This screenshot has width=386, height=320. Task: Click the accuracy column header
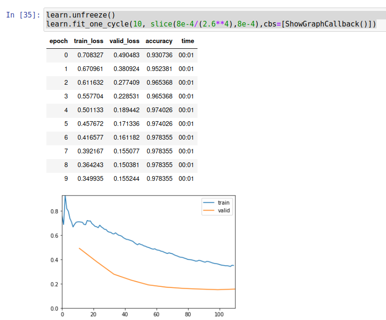point(159,41)
